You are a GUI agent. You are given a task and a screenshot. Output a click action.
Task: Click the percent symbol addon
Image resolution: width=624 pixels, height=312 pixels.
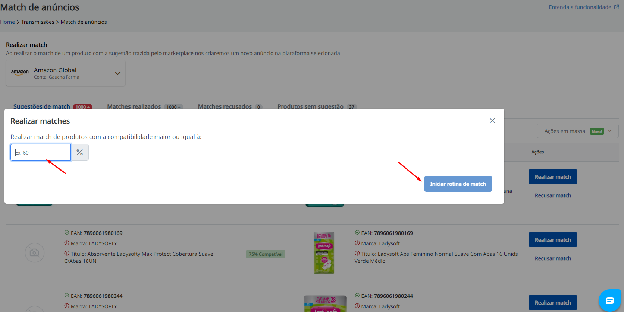click(80, 152)
